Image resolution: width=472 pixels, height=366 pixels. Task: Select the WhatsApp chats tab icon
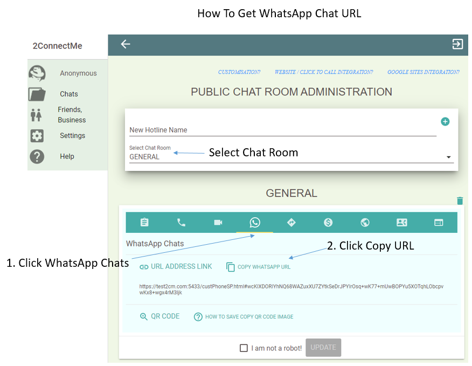(x=255, y=223)
